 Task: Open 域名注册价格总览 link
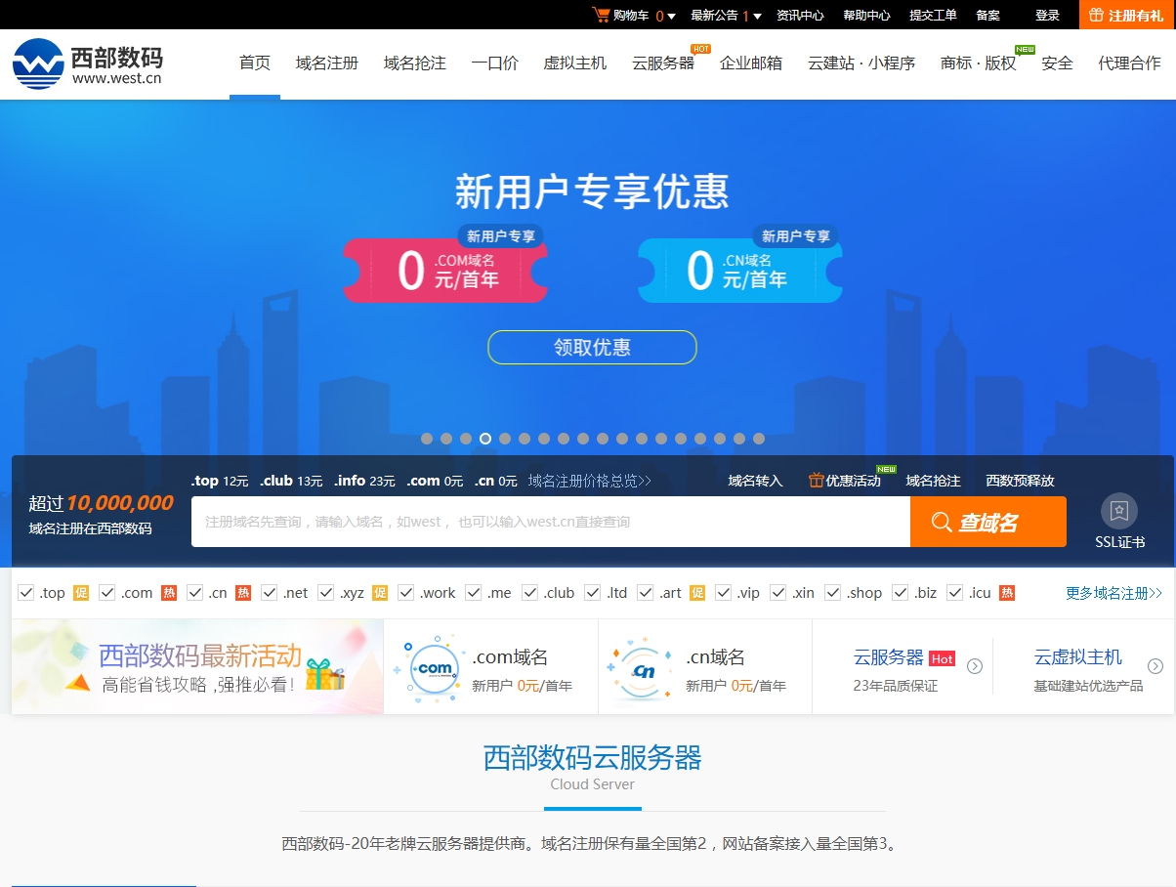[590, 481]
